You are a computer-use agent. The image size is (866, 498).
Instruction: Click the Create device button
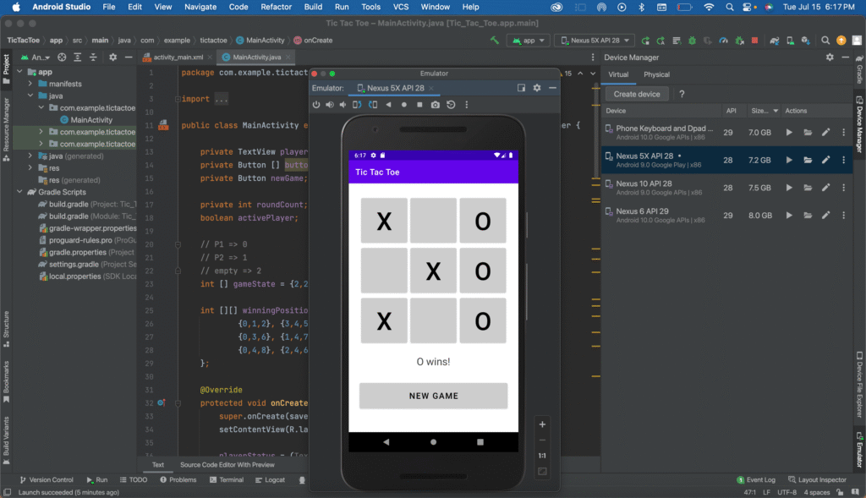coord(637,94)
